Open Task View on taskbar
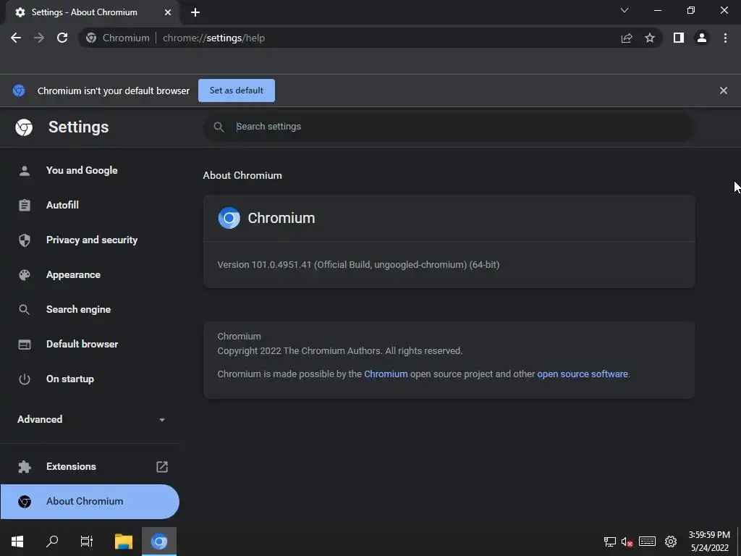This screenshot has width=741, height=556. point(87,542)
